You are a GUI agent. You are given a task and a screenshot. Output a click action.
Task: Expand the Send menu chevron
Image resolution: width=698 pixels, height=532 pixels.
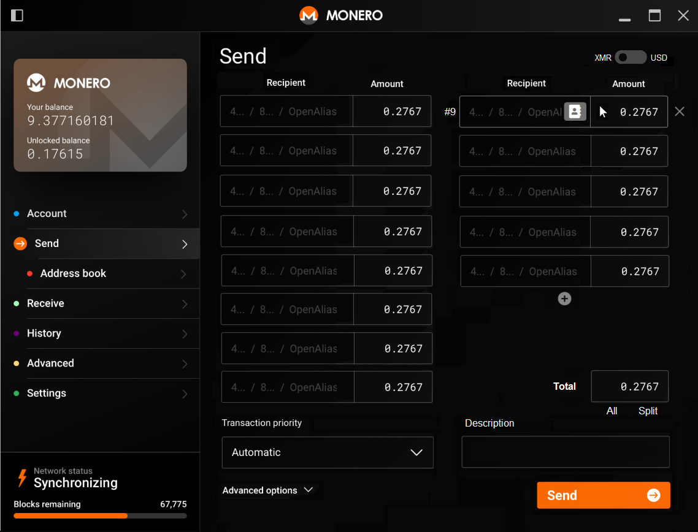point(185,244)
